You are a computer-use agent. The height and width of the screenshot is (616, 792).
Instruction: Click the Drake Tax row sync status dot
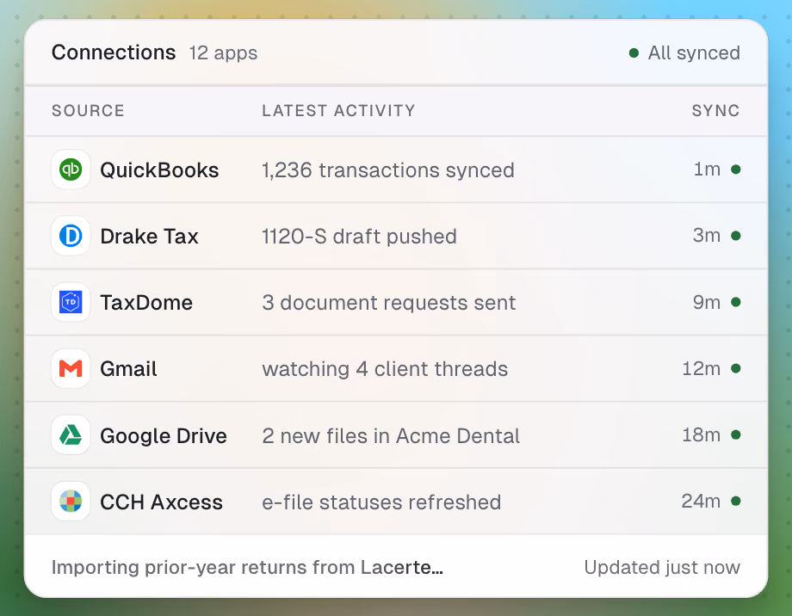pos(736,236)
